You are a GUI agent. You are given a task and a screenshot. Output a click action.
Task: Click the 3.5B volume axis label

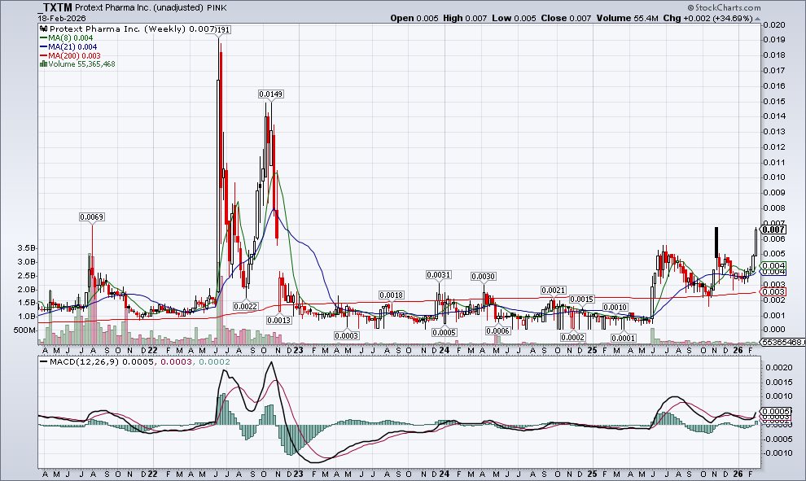pos(27,247)
